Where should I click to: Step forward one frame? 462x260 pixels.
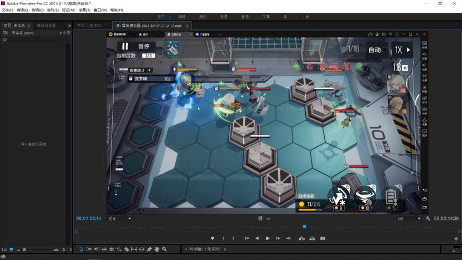tap(278, 238)
